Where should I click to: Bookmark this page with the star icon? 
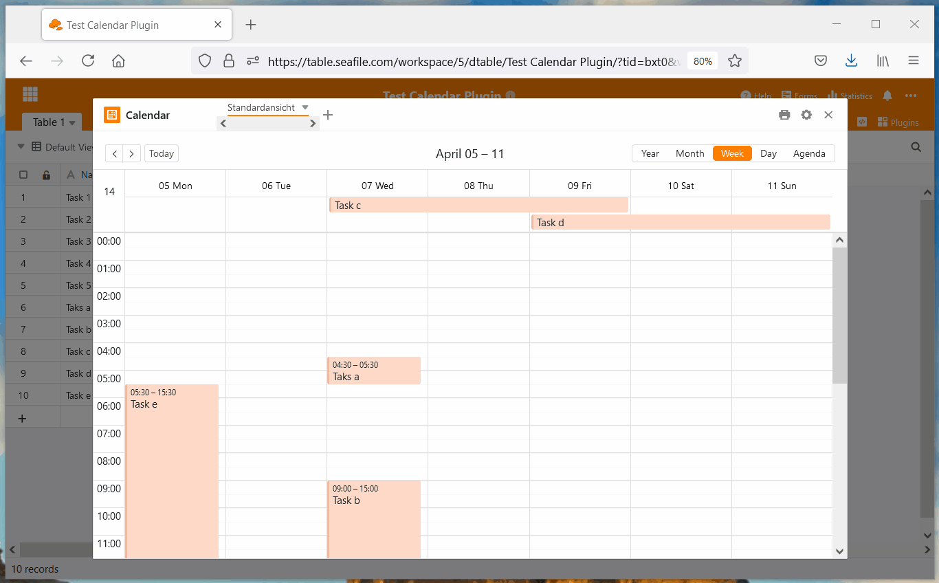[x=735, y=61]
